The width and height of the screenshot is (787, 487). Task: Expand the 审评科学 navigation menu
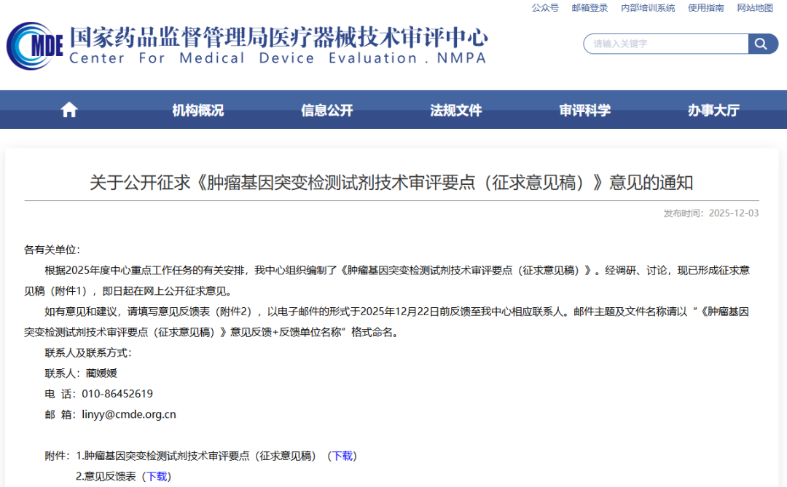tap(584, 109)
